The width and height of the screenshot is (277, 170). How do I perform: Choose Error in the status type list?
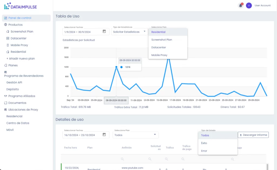204,151
